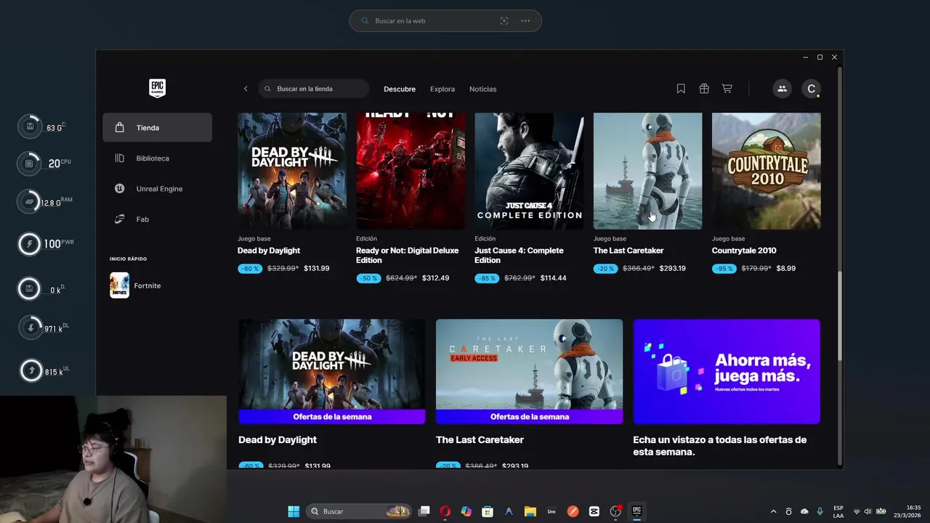Click the Tienda shopping bag icon
This screenshot has height=523, width=930.
click(119, 128)
